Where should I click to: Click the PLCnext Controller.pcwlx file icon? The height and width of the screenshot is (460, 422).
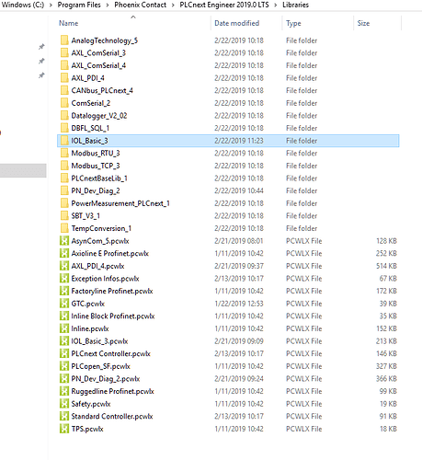[64, 353]
